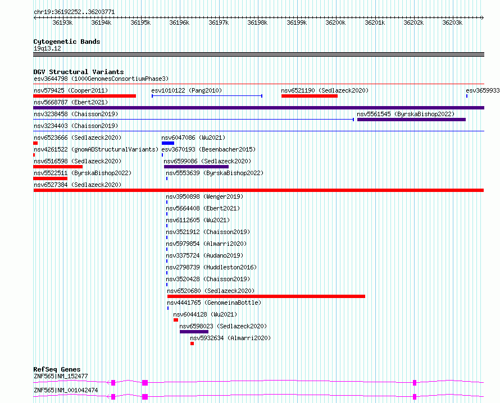Image resolution: width=500 pixels, height=403 pixels.
Task: Open variant esv3644798 (1000GenomesConsortiumPhase3)
Action: tap(101, 79)
